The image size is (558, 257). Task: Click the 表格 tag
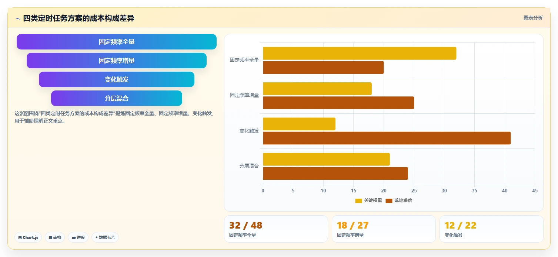tap(55, 237)
